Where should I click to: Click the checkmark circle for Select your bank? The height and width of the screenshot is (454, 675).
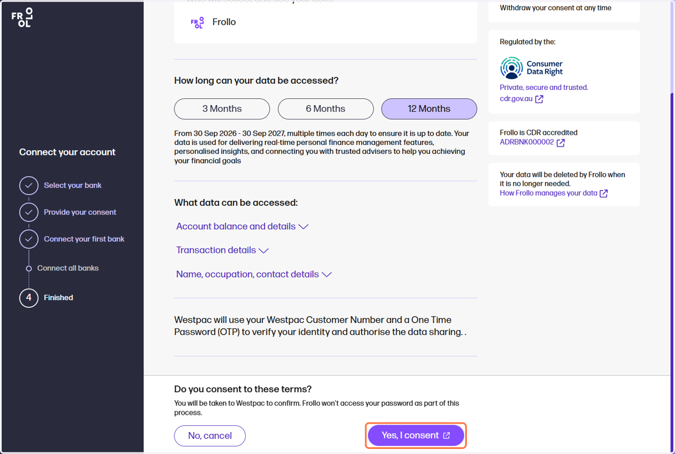click(29, 185)
